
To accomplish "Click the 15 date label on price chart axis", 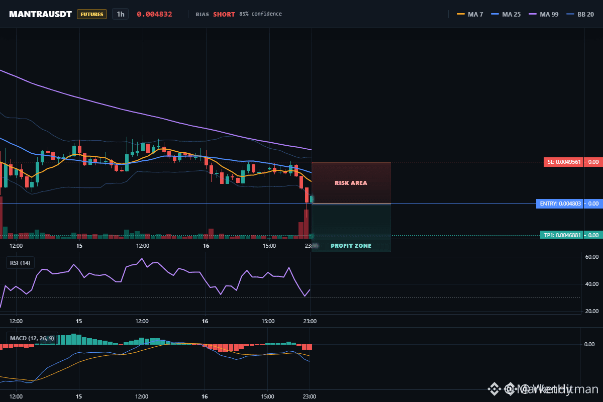I will coord(79,246).
